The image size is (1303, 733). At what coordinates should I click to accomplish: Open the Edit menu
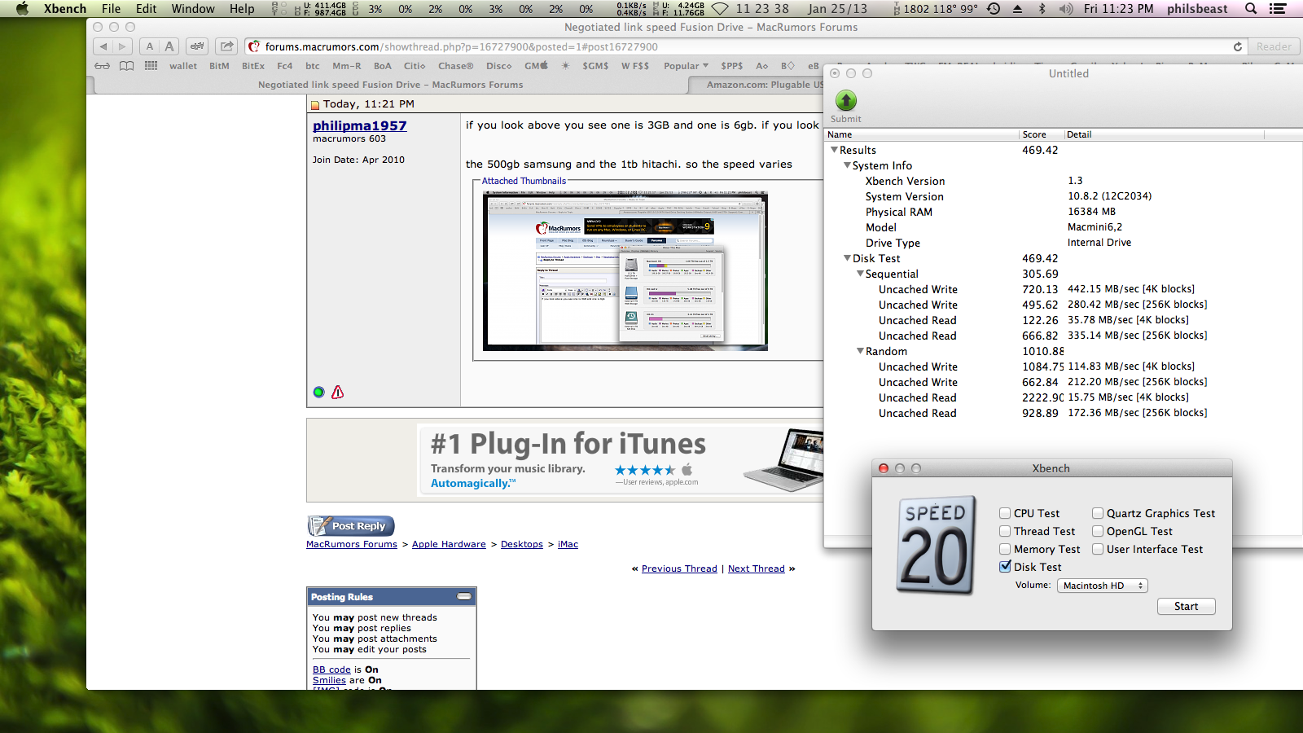[x=147, y=9]
